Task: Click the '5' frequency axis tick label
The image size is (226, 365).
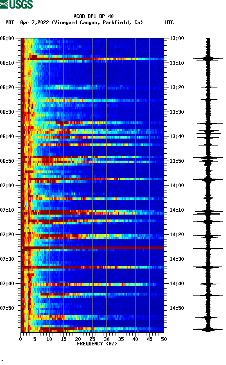Action: click(x=35, y=339)
